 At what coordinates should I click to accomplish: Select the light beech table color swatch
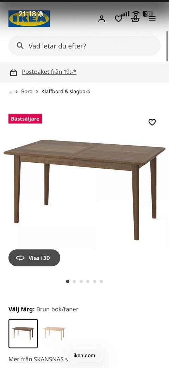point(54,333)
